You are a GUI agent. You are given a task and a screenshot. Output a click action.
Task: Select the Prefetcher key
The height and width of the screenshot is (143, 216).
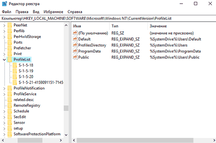pyautogui.click(x=22, y=48)
